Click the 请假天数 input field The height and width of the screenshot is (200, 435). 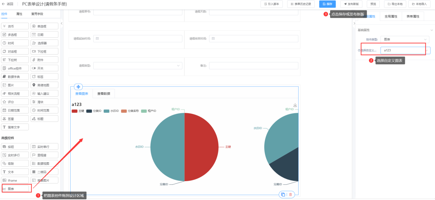(x=253, y=12)
